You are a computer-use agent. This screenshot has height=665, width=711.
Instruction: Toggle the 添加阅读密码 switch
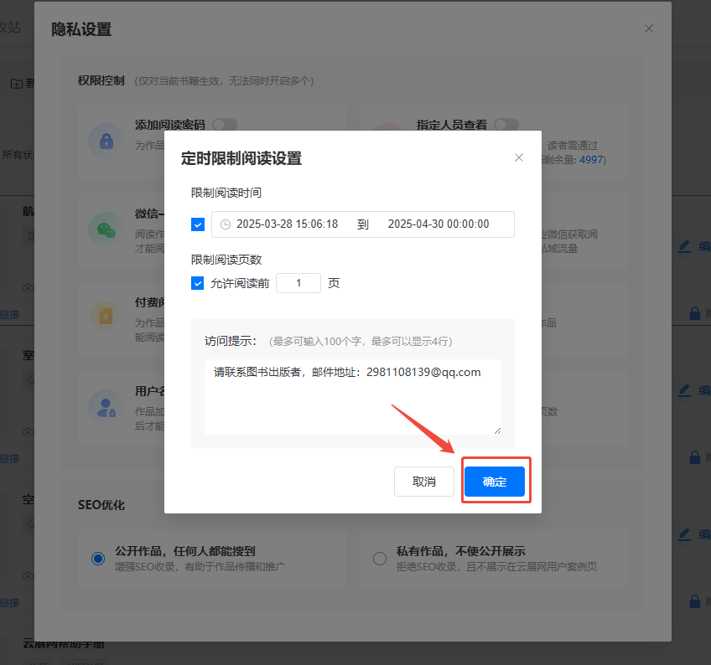(224, 125)
